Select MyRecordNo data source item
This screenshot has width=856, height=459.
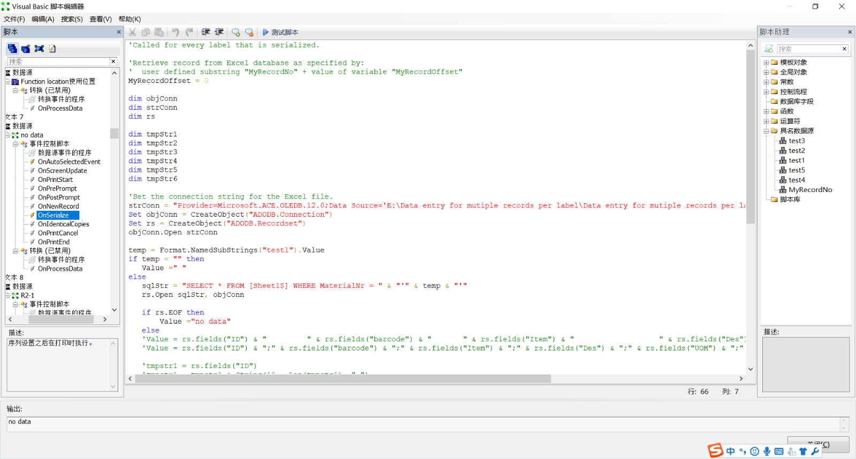tap(810, 190)
